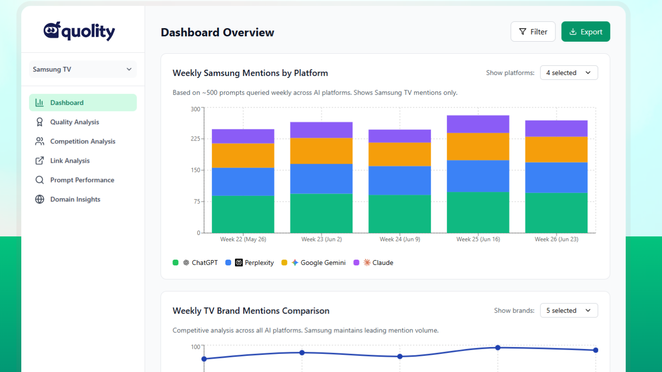Click the Google Gemini sparkle logo
Screen dimensions: 662x372
295,263
